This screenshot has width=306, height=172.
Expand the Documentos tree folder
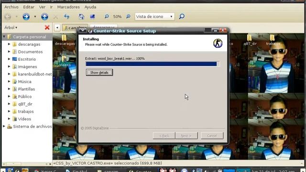pos(9,52)
